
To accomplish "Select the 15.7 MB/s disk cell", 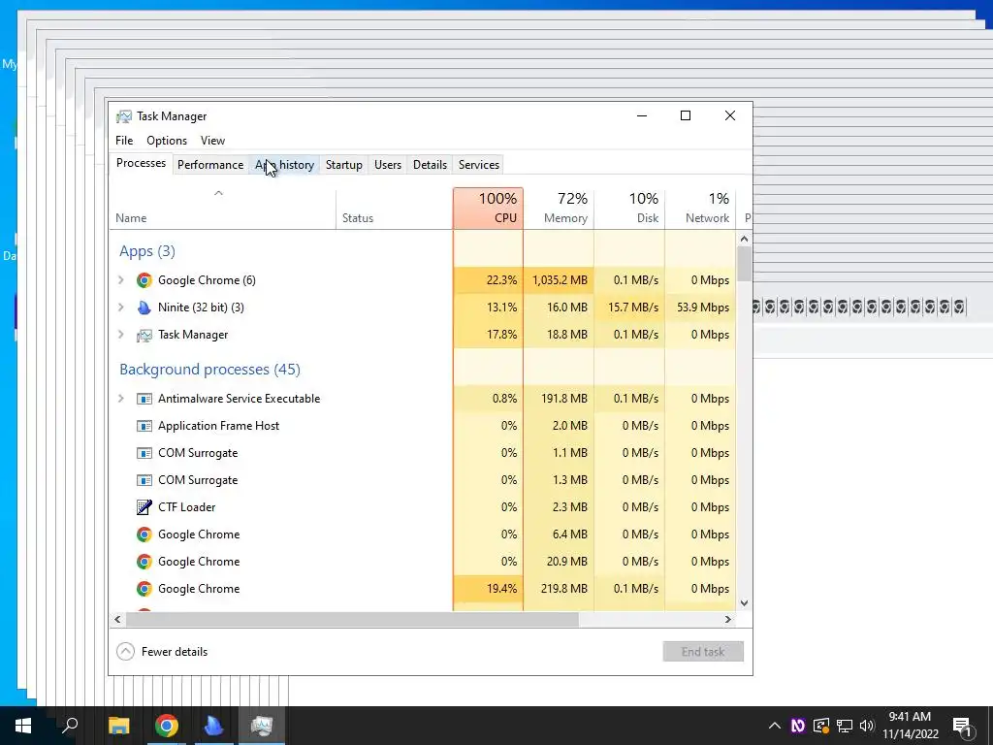I will coord(630,308).
